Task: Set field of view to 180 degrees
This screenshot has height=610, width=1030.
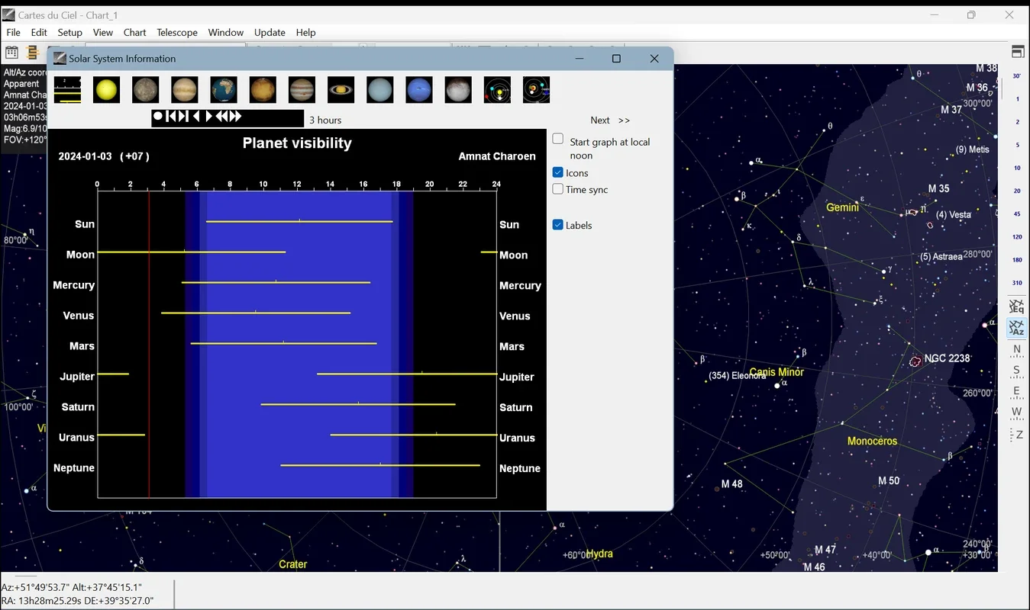Action: [1017, 259]
